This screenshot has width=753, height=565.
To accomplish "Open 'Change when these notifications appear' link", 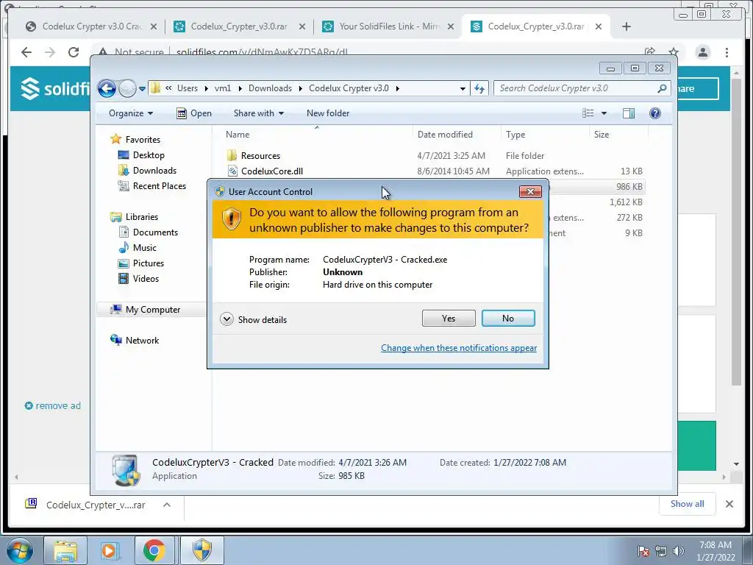I will 459,348.
